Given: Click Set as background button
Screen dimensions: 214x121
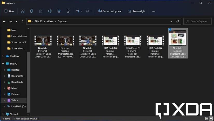Looking at the screenshot, I should pyautogui.click(x=110, y=11).
